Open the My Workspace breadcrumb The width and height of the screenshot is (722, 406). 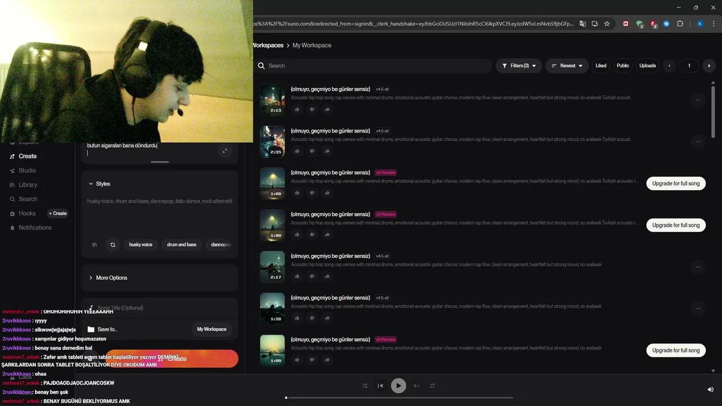click(312, 45)
